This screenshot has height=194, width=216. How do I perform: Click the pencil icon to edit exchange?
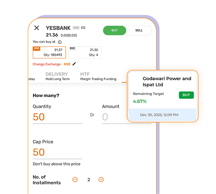click(74, 64)
